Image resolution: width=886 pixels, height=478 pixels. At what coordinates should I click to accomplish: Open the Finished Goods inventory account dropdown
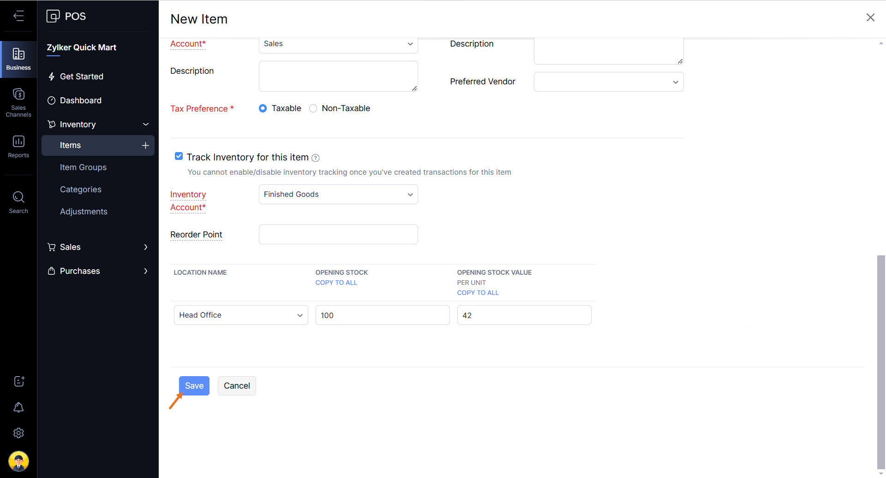[x=338, y=195]
